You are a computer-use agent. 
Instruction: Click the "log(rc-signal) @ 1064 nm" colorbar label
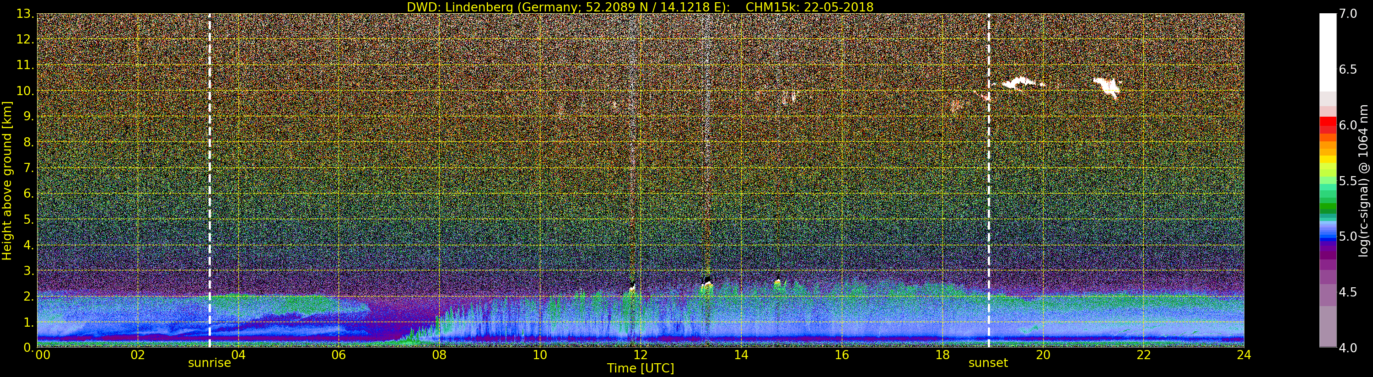(x=1364, y=181)
